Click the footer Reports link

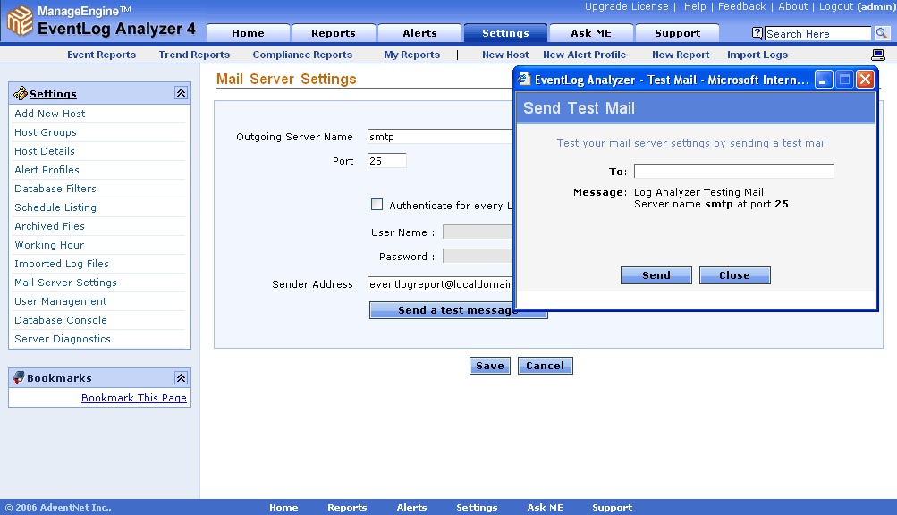[347, 508]
